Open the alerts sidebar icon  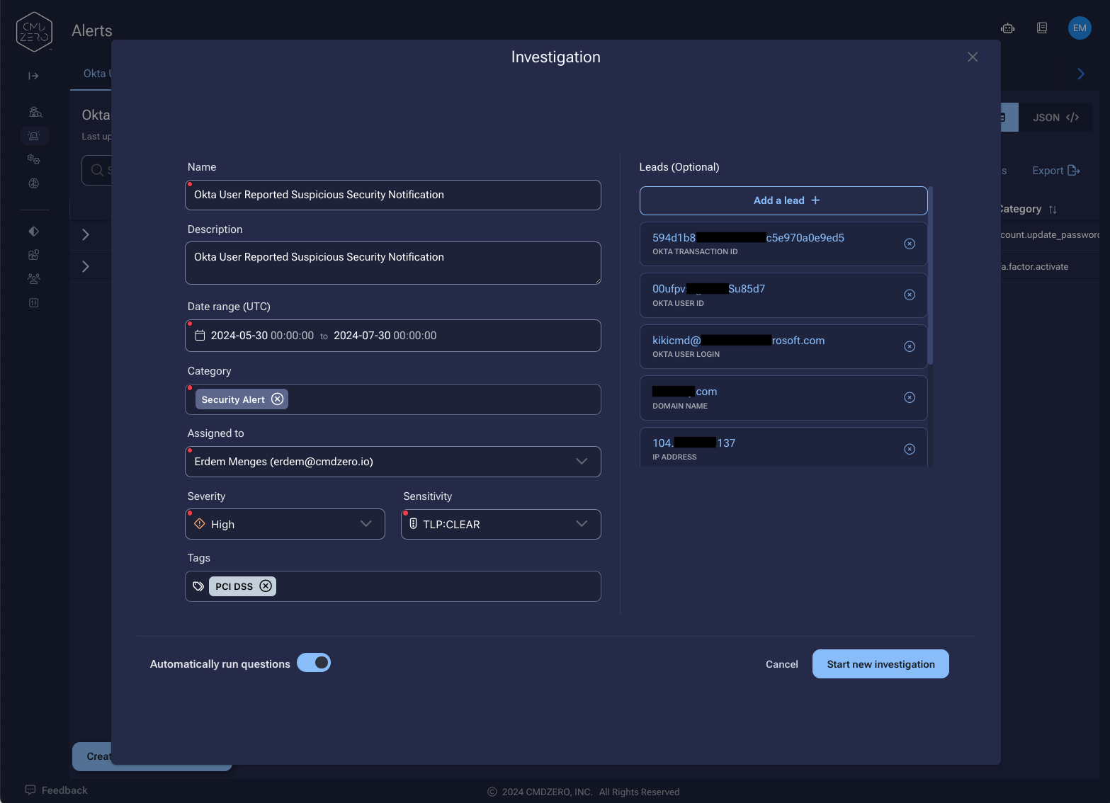coord(34,135)
